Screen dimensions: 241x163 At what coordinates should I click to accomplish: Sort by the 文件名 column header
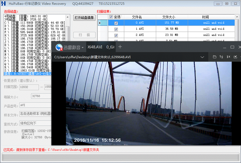[137, 17]
